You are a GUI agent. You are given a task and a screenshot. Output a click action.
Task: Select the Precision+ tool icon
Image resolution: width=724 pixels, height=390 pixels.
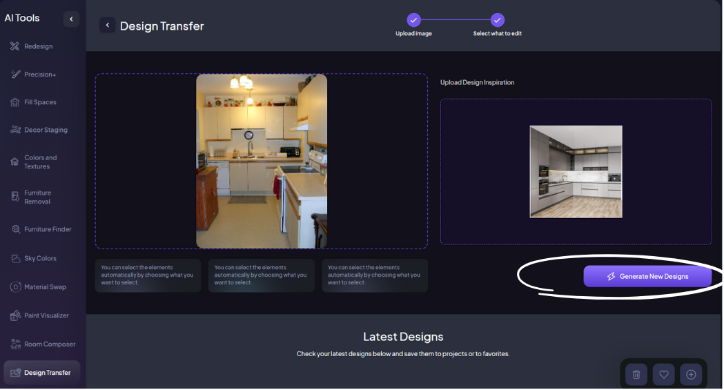click(x=14, y=75)
